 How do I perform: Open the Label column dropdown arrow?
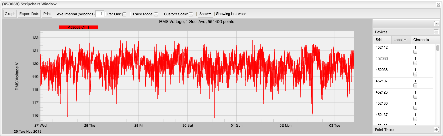point(405,40)
